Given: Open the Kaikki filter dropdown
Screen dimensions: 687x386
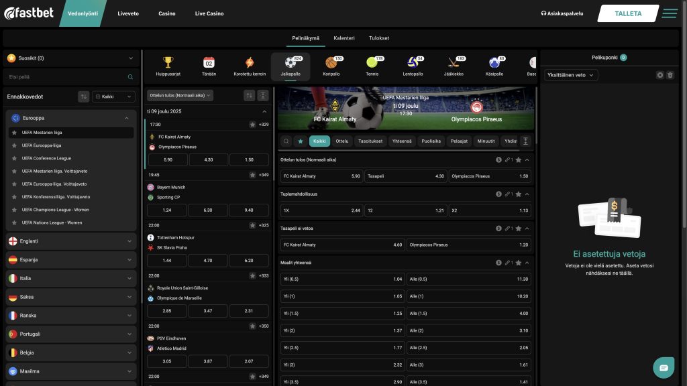Looking at the screenshot, I should click(113, 96).
